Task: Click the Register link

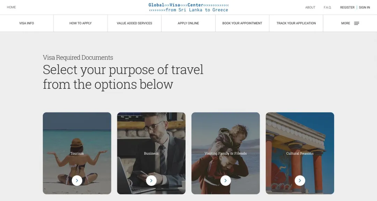Action: [x=347, y=7]
